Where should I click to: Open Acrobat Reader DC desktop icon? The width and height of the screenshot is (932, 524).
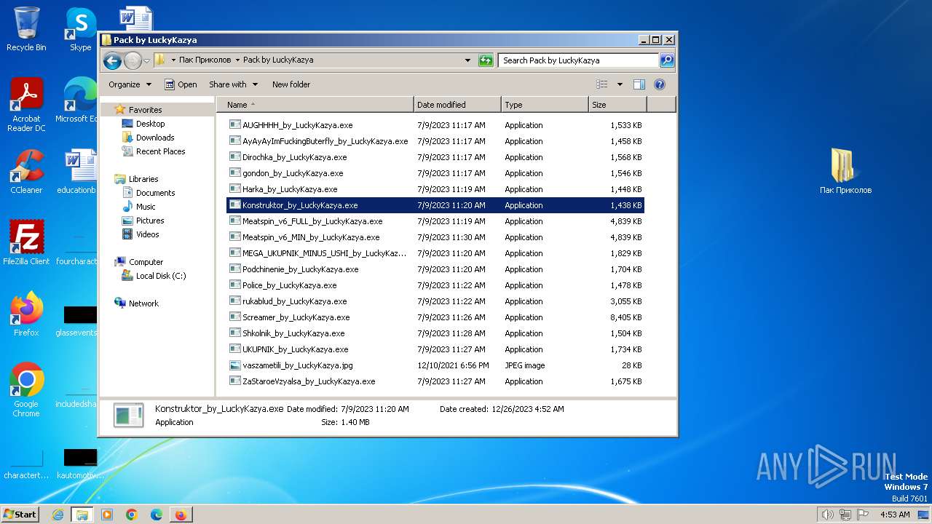click(26, 105)
